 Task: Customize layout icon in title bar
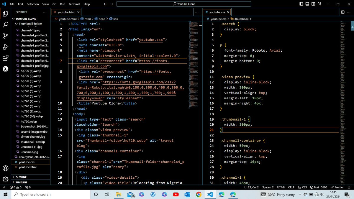coord(319,4)
